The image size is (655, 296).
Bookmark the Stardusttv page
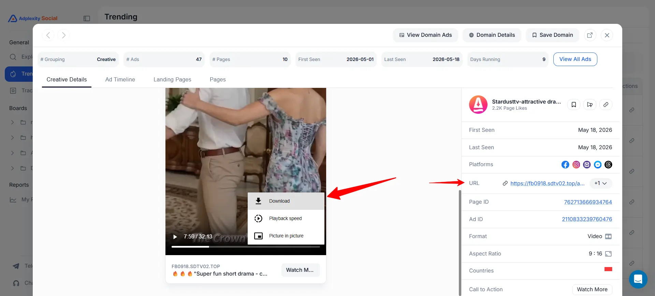pyautogui.click(x=574, y=105)
